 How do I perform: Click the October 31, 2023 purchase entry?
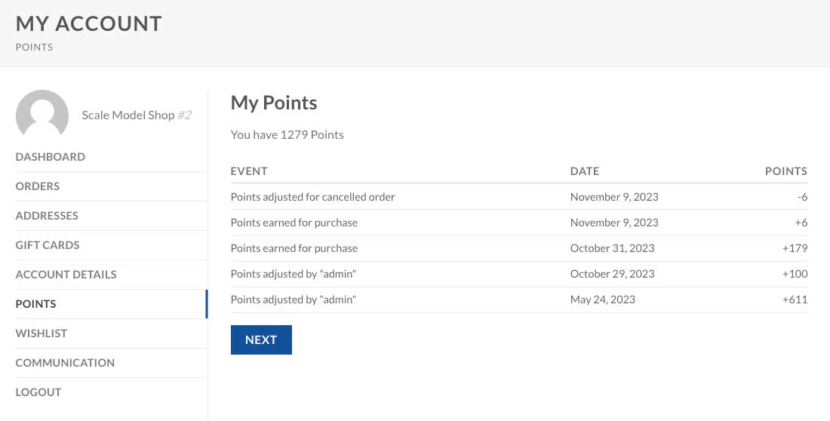pyautogui.click(x=294, y=248)
